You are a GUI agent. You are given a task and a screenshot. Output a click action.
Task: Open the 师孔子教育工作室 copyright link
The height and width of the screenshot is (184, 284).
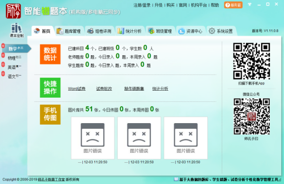pyautogui.click(x=51, y=179)
